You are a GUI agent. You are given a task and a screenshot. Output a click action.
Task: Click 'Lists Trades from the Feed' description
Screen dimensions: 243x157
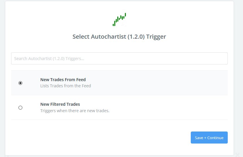[65, 86]
